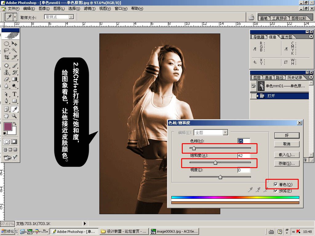Open eyedropper tool preset picker arrow
The width and height of the screenshot is (315, 236).
tap(15, 17)
